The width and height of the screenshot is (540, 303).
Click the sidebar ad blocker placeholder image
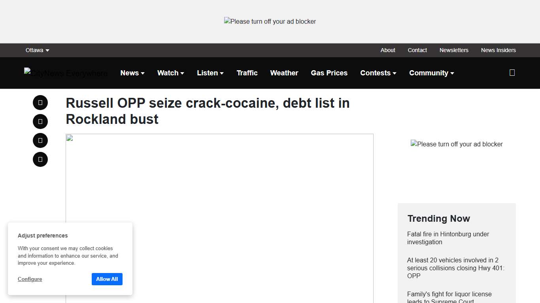[457, 144]
